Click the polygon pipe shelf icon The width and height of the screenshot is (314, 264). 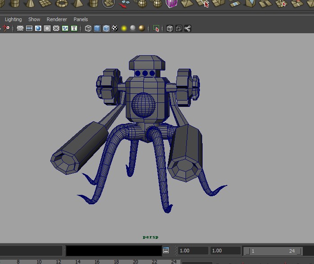click(93, 4)
